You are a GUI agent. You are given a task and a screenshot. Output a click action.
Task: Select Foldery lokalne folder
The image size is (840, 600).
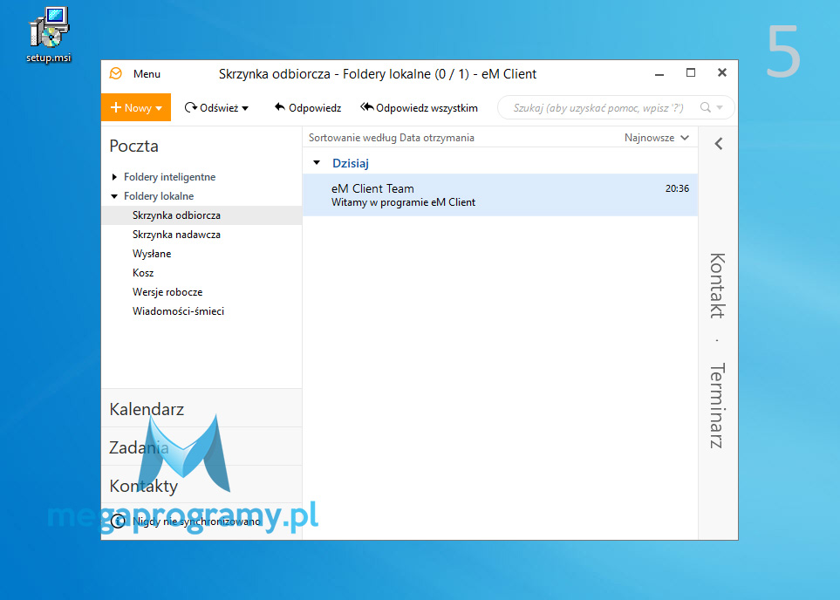[159, 196]
